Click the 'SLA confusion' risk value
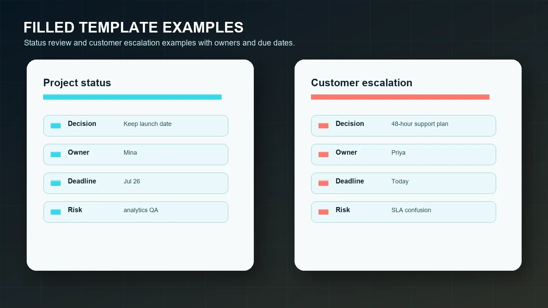 (x=411, y=210)
